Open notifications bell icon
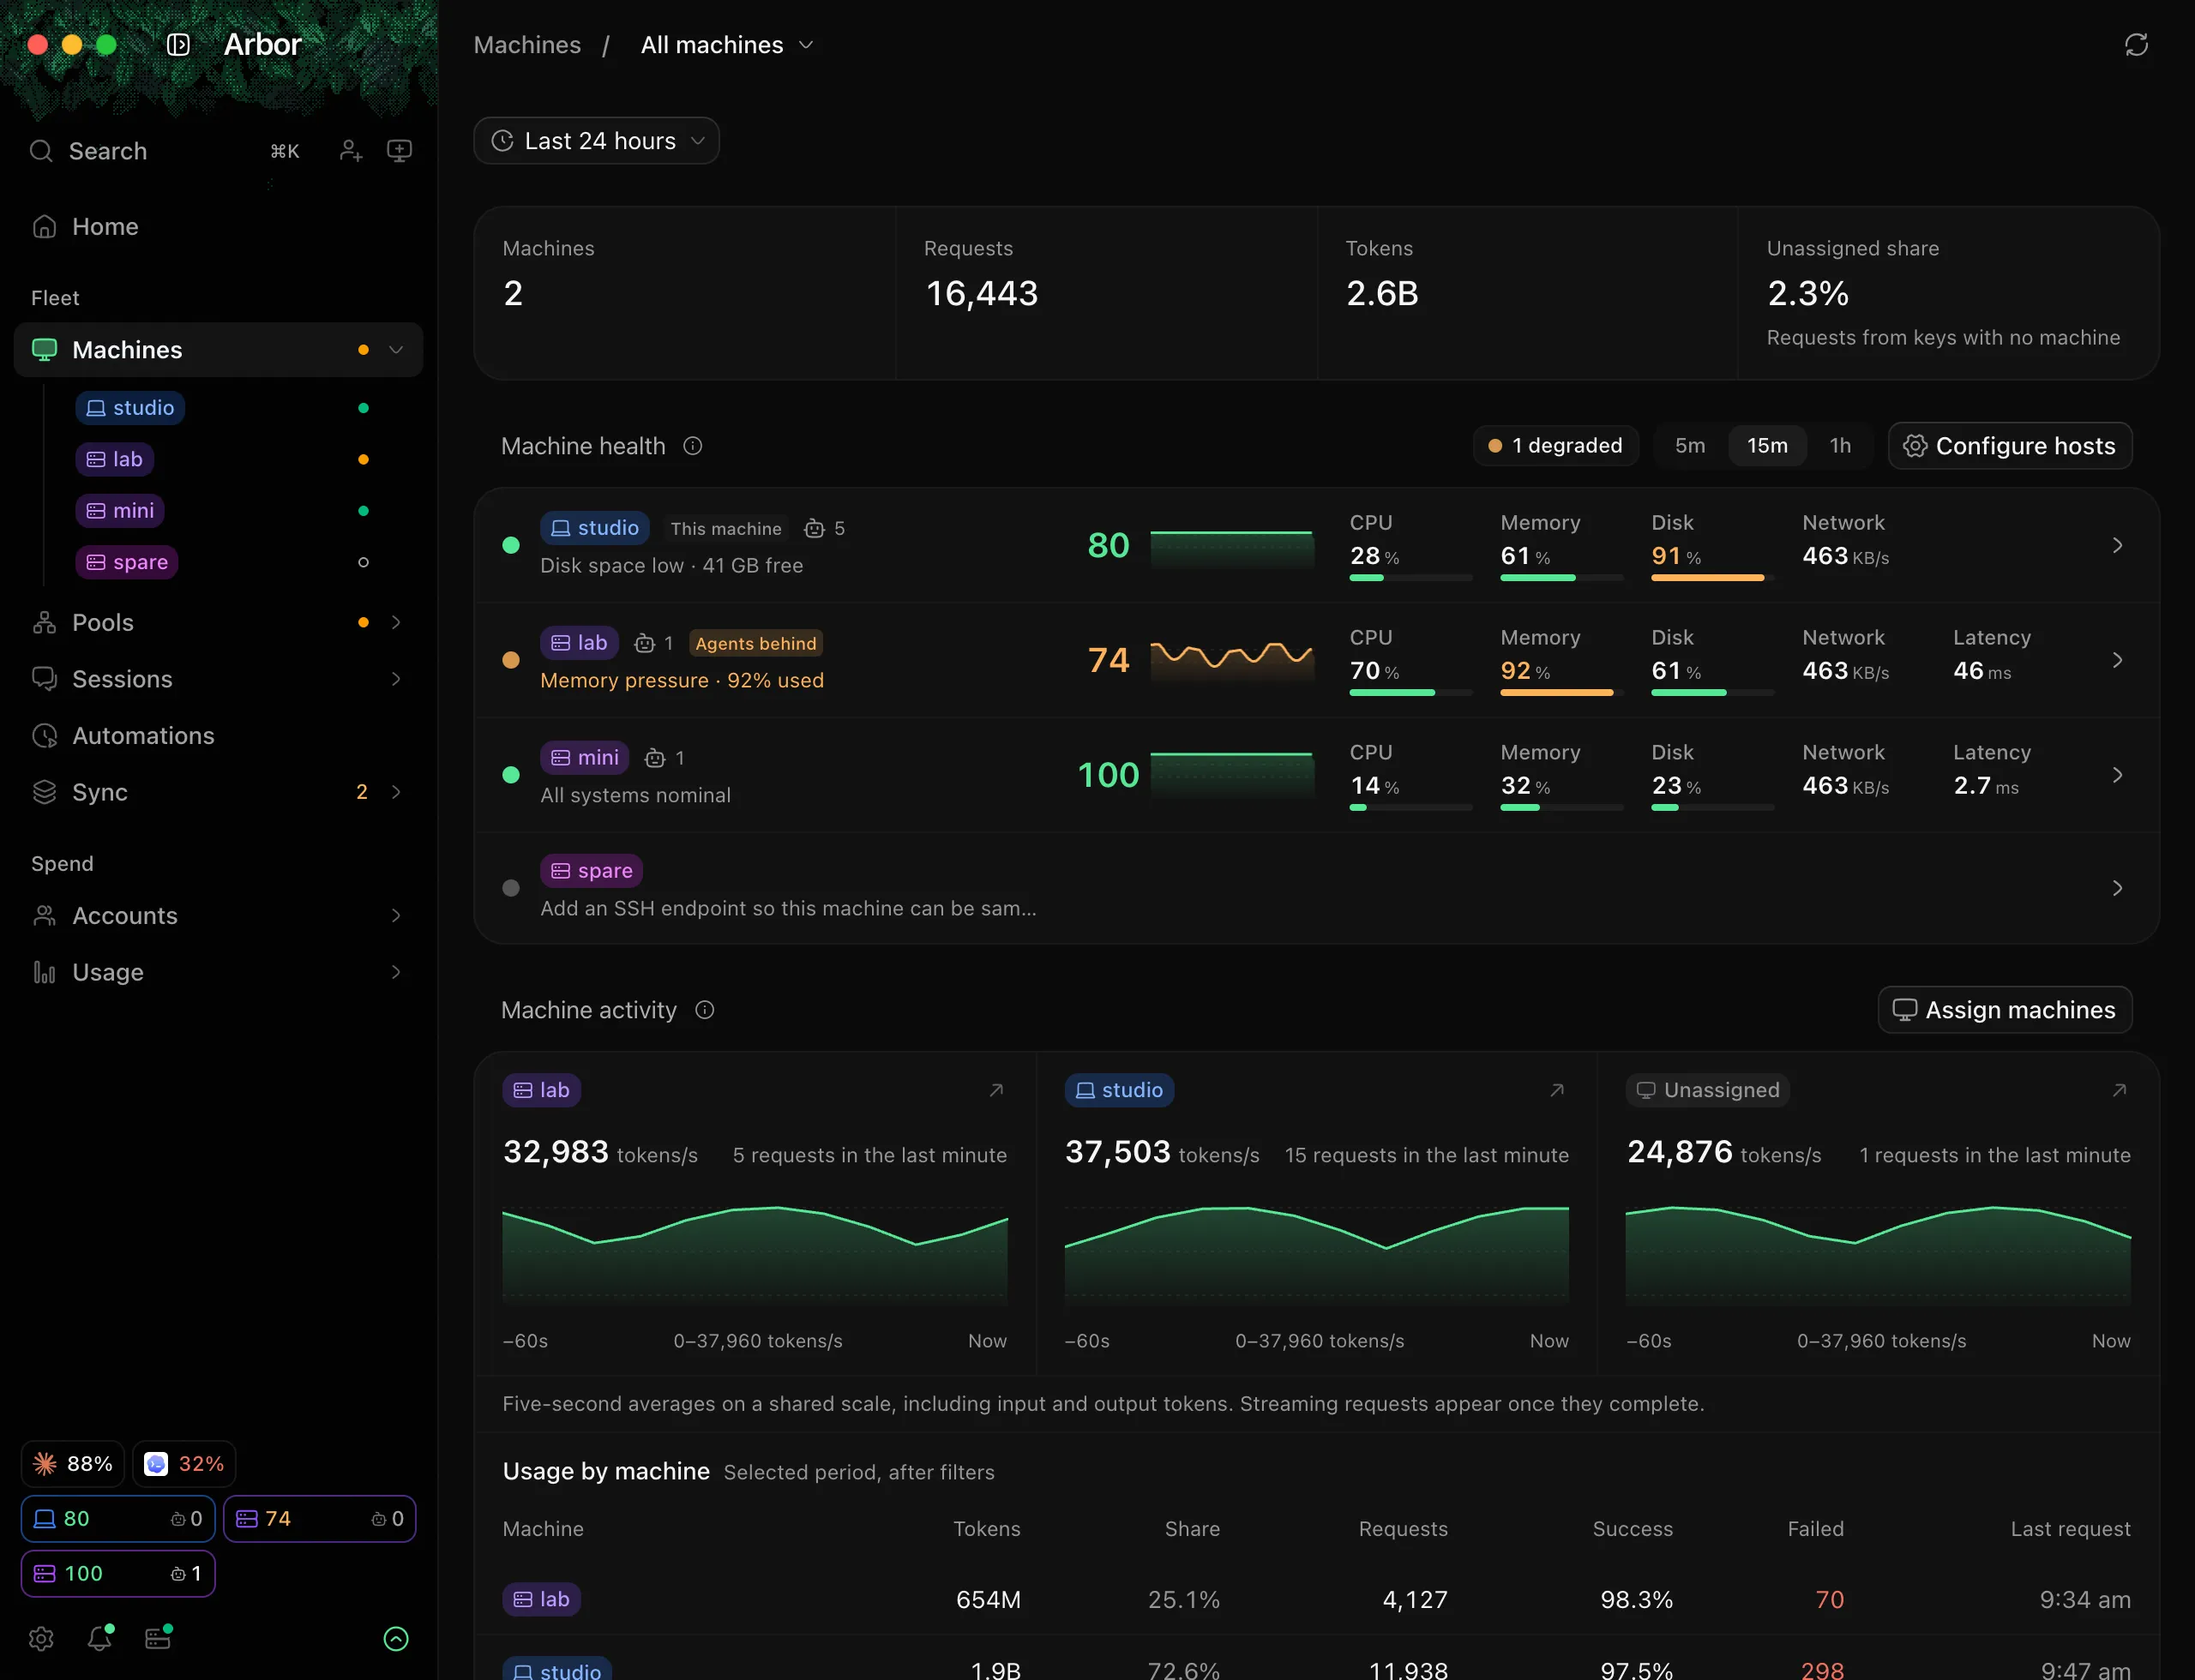 (x=99, y=1638)
